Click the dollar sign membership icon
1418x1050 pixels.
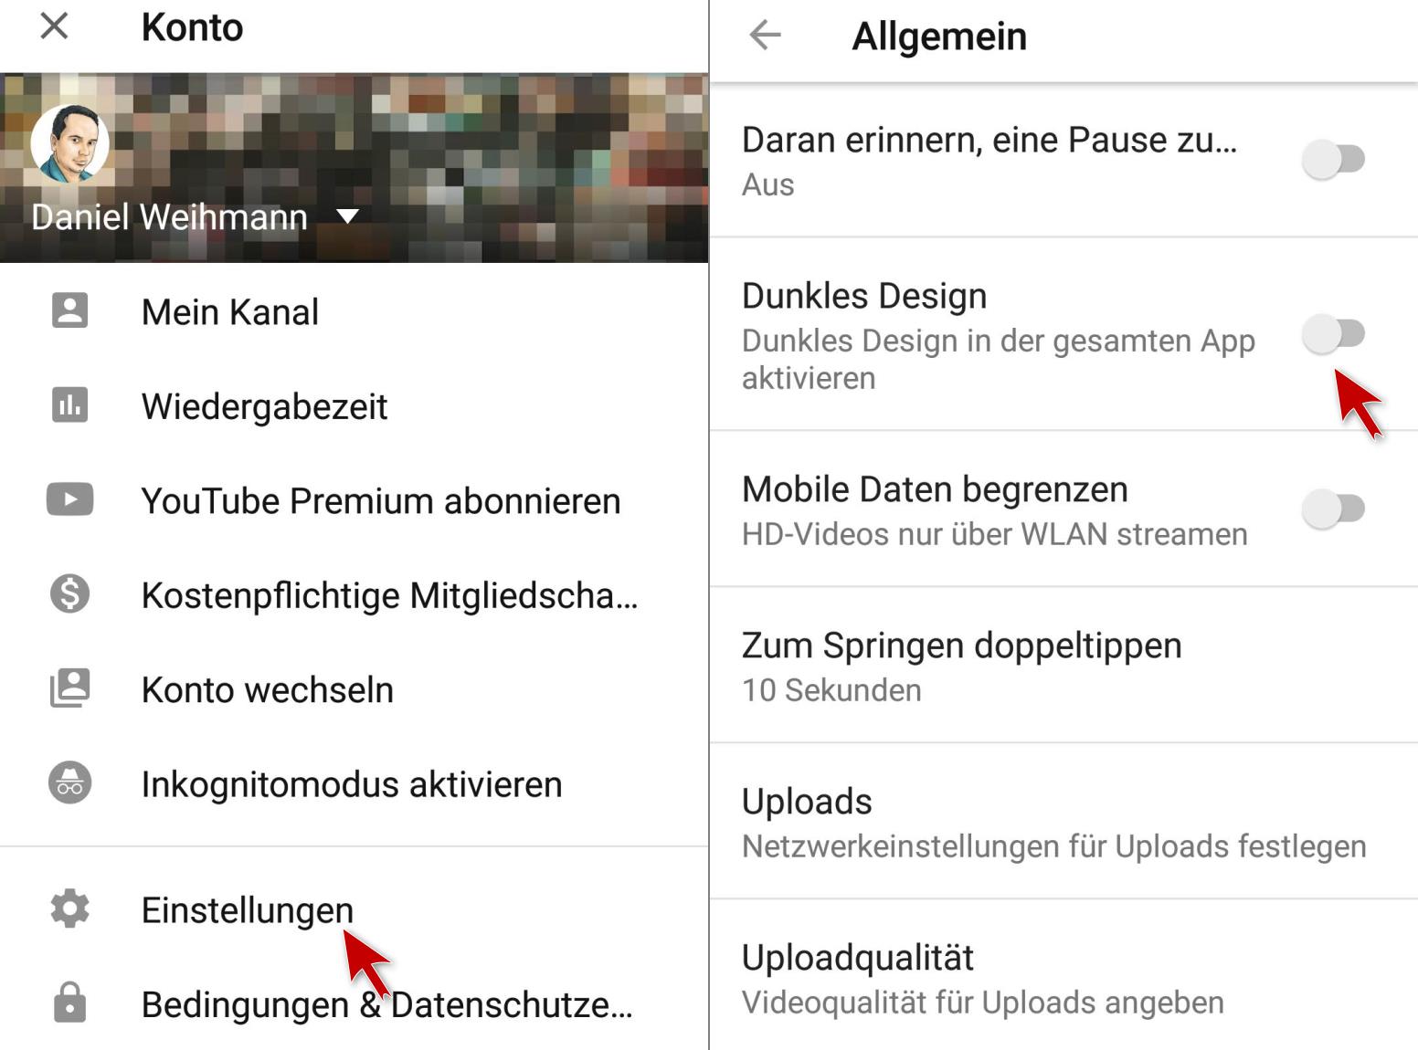[x=70, y=593]
